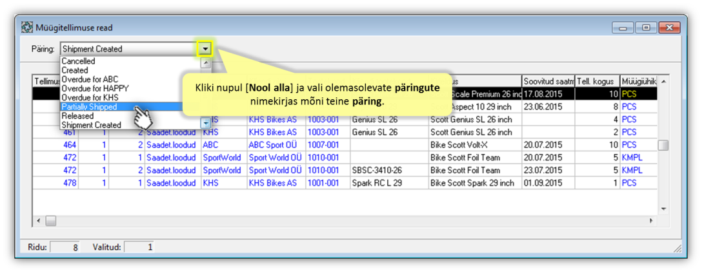
Task: Click the 1001-001 cell
Action: (328, 183)
